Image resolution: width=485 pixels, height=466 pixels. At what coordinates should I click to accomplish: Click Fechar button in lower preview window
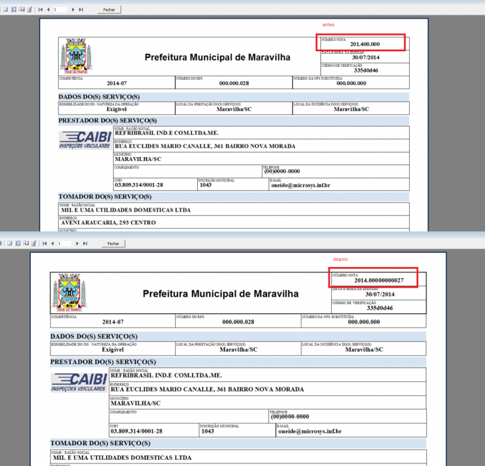tap(113, 244)
